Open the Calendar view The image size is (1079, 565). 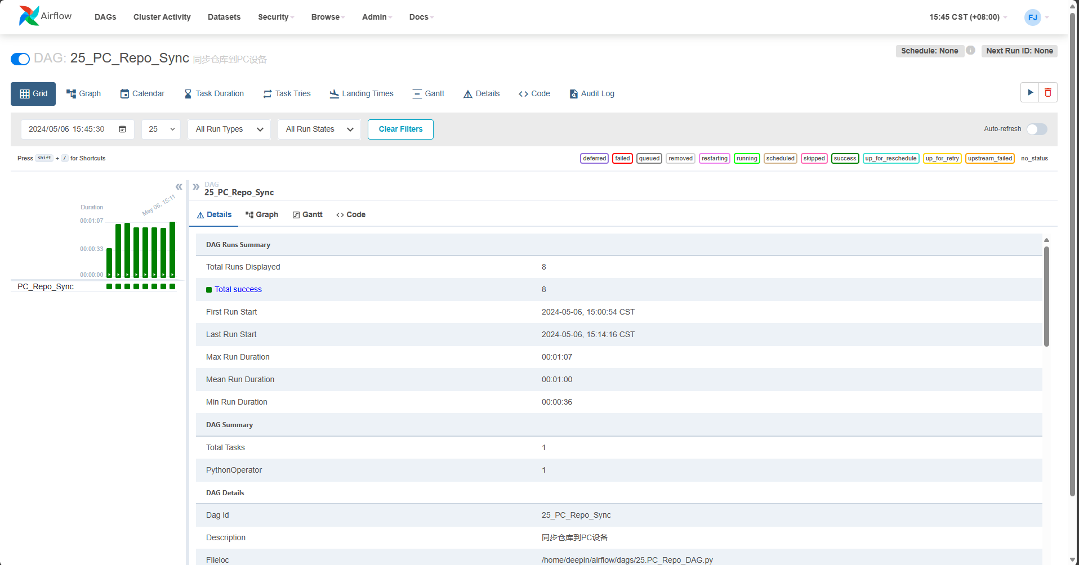[142, 93]
